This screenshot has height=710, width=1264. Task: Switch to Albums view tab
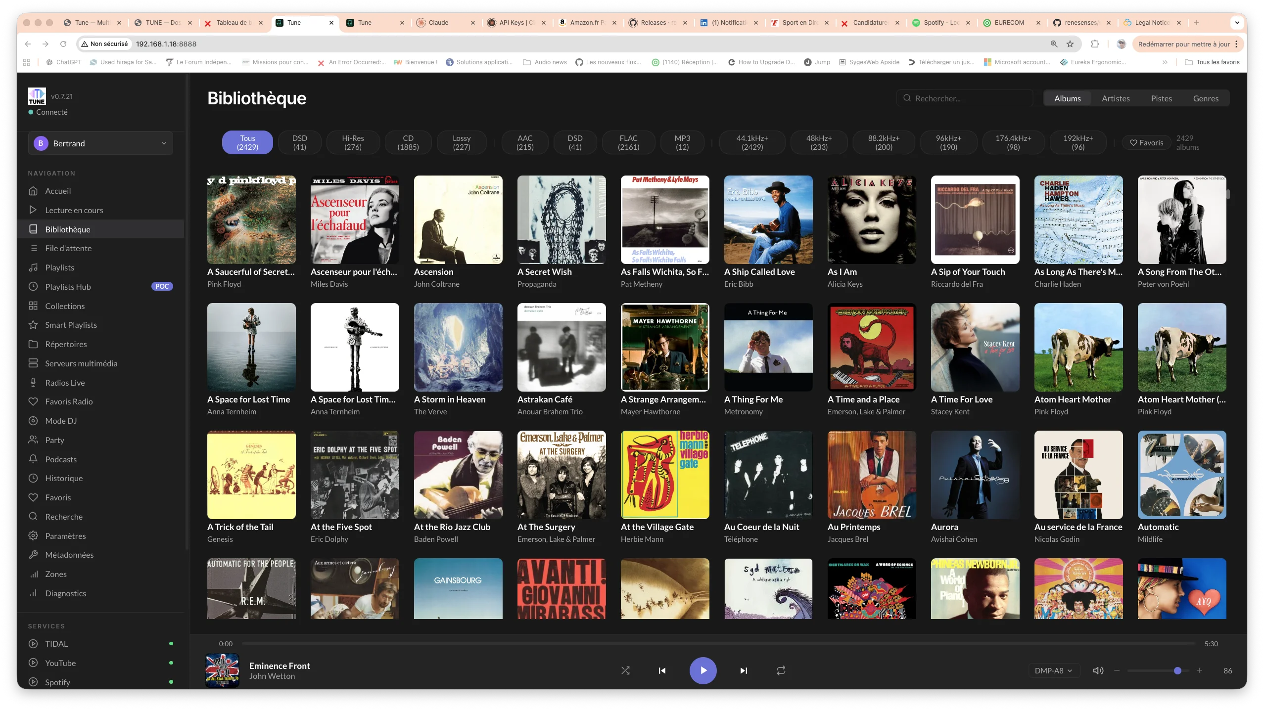1067,98
